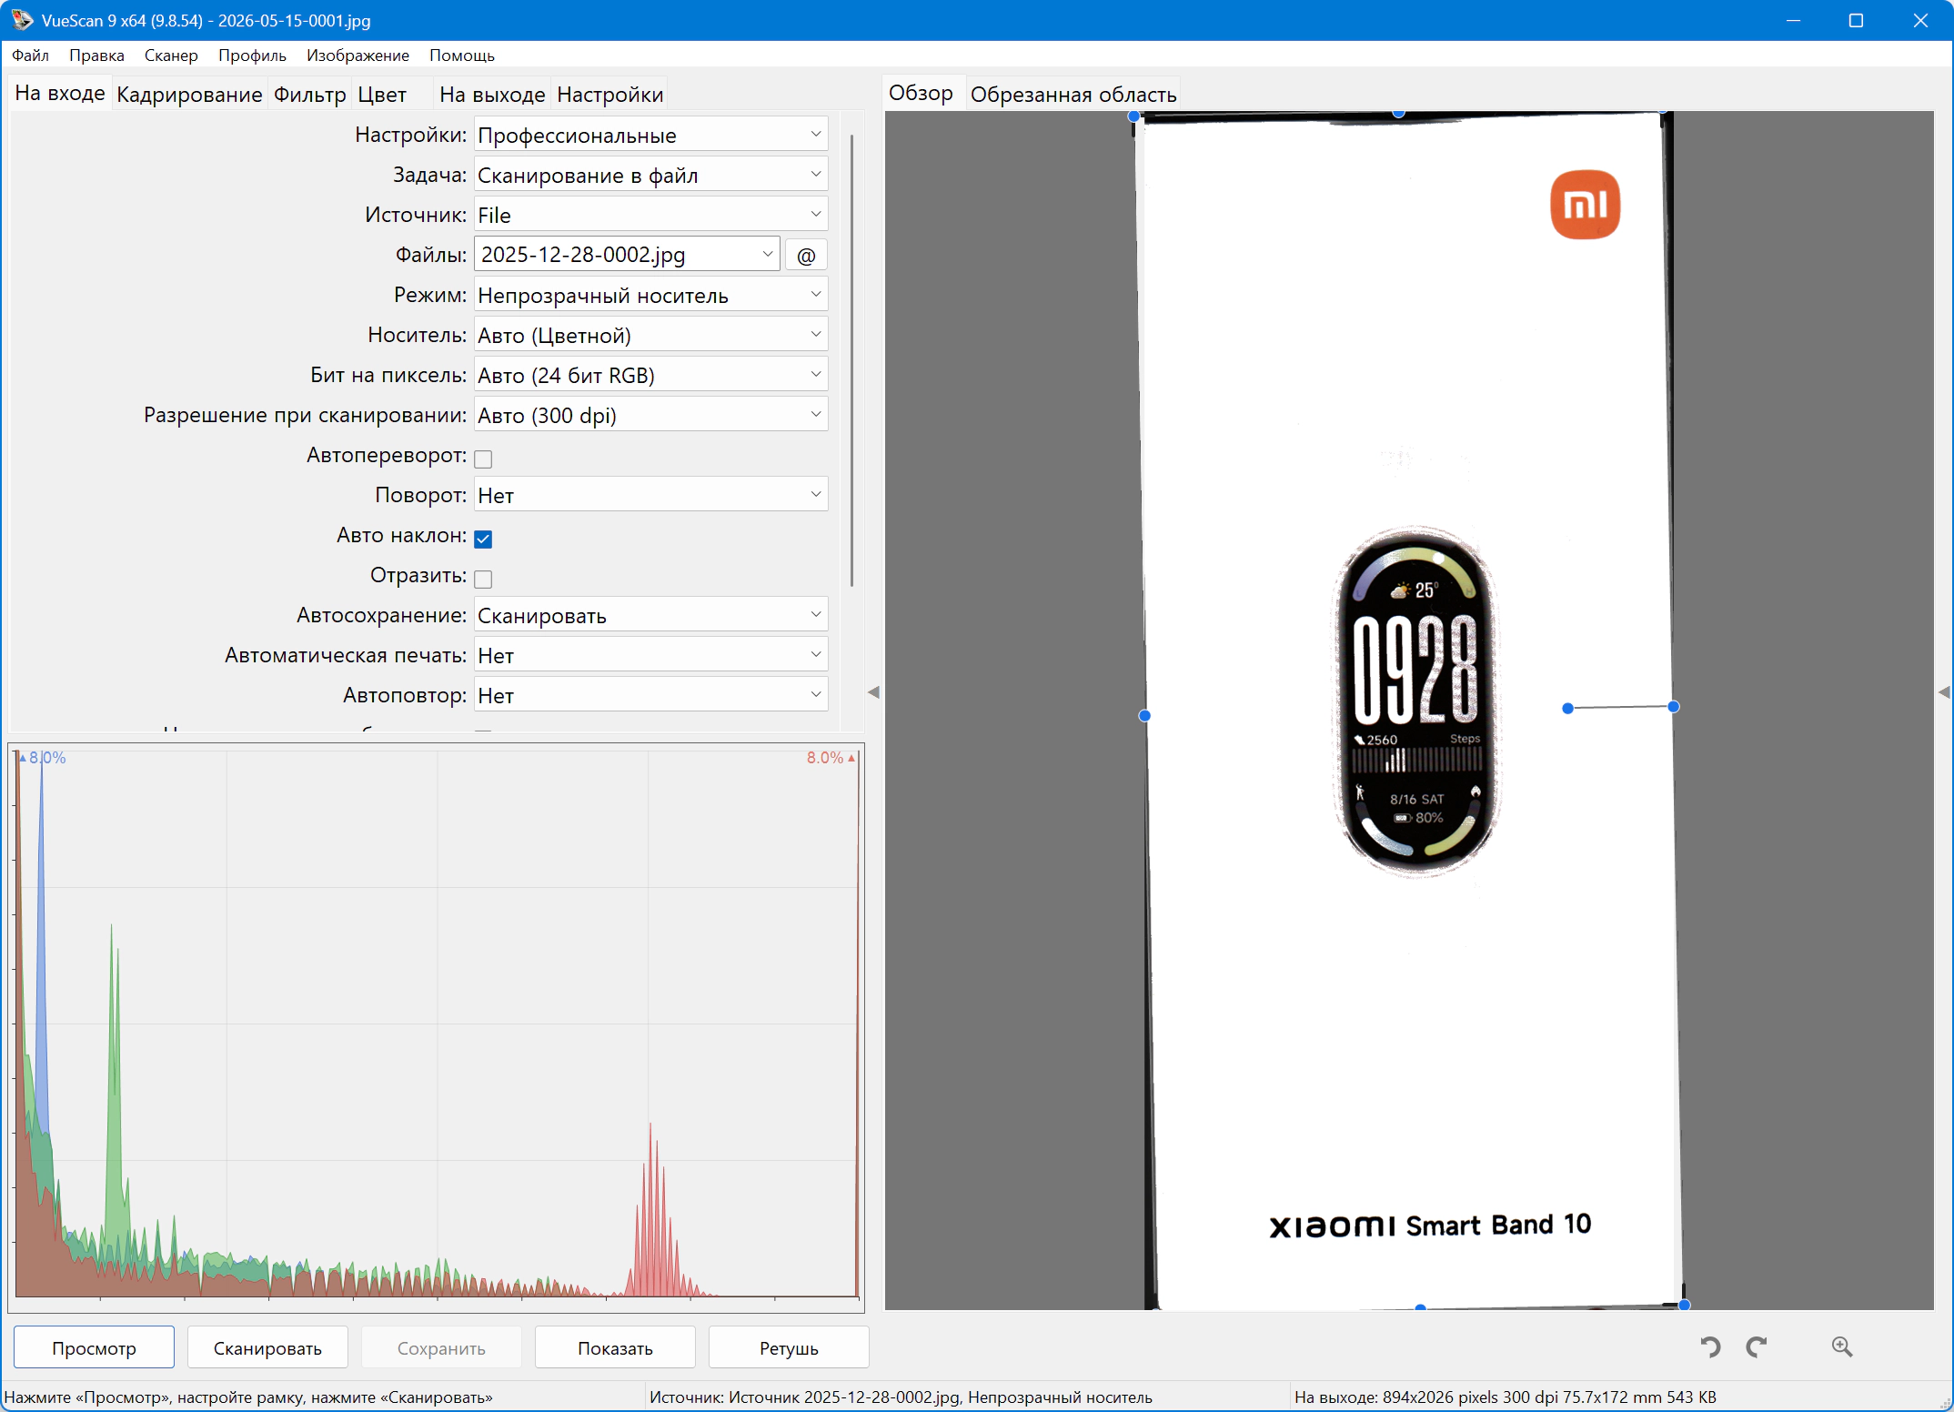Image resolution: width=1954 pixels, height=1412 pixels.
Task: Expand the Файлы combo box list
Action: tap(768, 255)
